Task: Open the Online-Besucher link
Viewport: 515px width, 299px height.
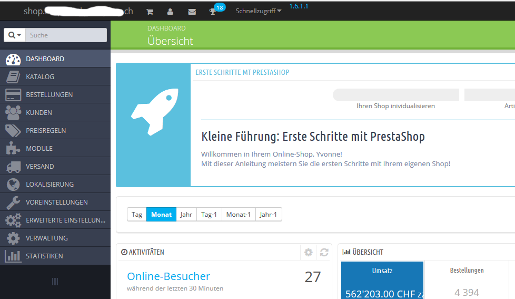Action: tap(169, 276)
